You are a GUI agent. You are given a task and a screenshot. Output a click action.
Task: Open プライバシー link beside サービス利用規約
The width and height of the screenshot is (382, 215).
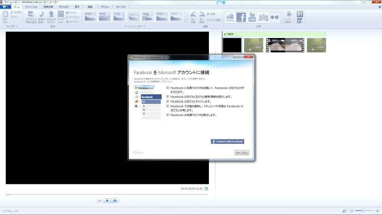point(167,82)
